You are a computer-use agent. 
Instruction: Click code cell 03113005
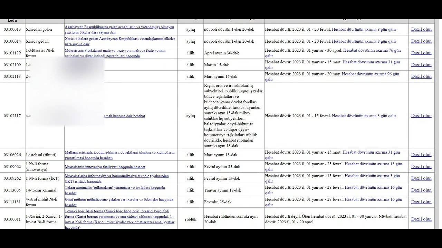coord(12,190)
